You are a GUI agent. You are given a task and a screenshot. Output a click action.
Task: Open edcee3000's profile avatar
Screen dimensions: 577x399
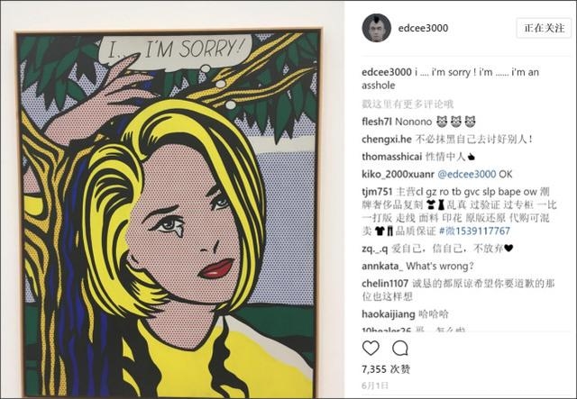coord(376,28)
